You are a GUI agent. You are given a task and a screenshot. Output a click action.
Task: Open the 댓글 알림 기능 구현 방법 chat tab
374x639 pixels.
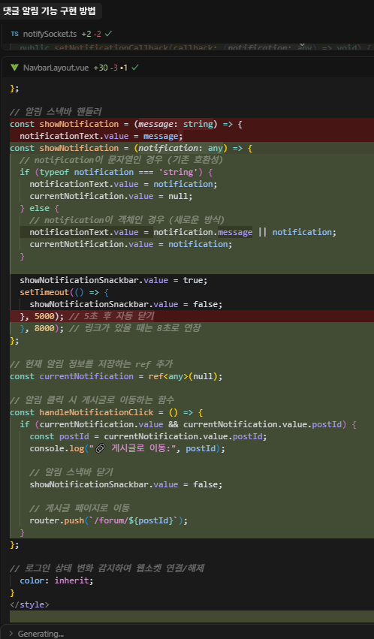(x=50, y=11)
